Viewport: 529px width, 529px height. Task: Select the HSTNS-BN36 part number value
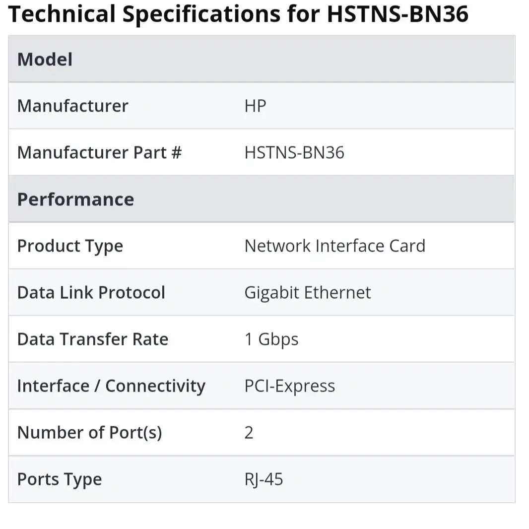[294, 152]
